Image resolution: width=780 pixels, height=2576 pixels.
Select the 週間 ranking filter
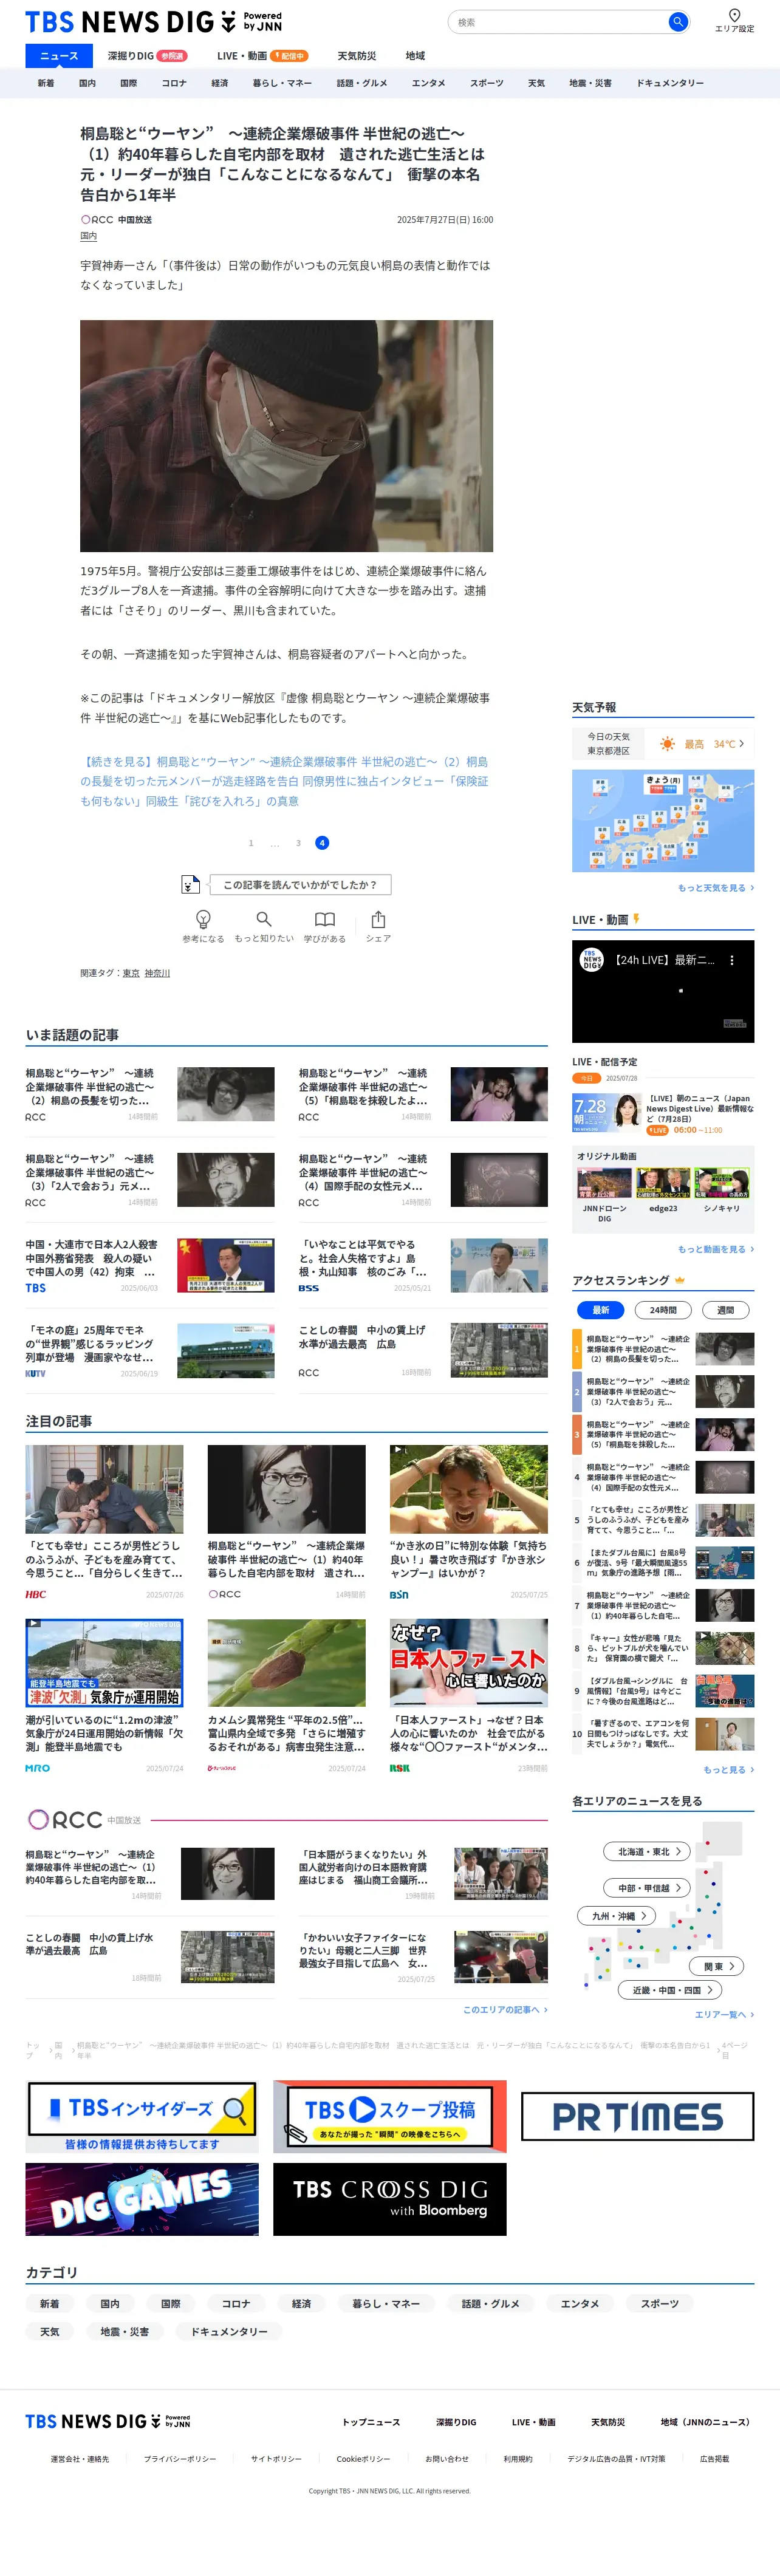point(725,1310)
